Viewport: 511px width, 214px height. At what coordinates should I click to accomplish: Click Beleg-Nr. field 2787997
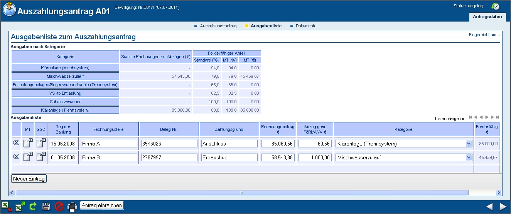[x=169, y=157]
